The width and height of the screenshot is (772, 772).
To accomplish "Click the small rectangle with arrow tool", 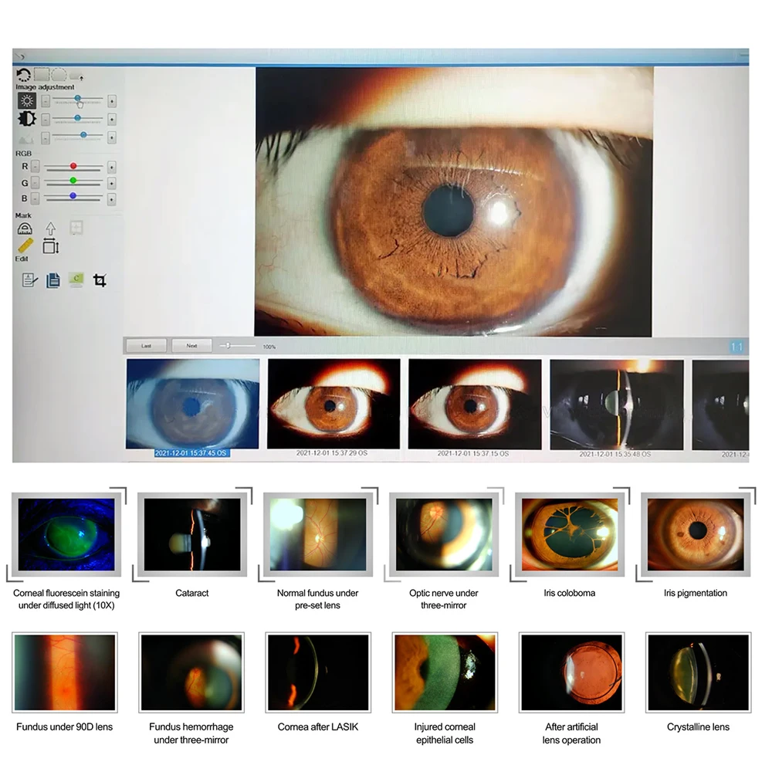I will 76,76.
